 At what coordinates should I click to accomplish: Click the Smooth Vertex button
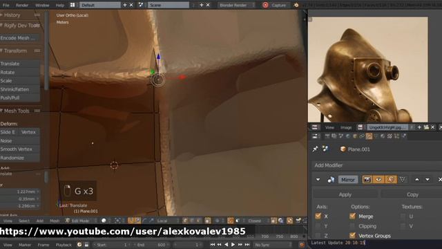tap(19, 149)
